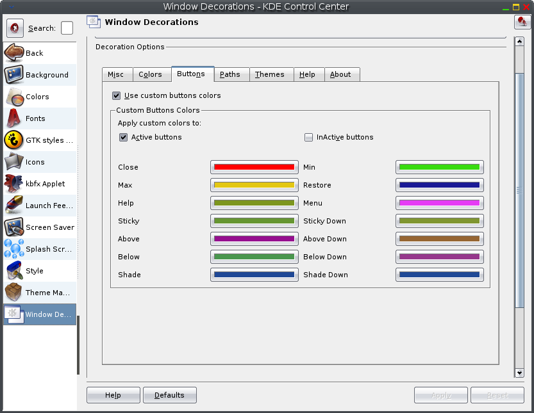This screenshot has width=534, height=413.
Task: Click the vertical scrollbar thumb
Action: tap(519, 191)
